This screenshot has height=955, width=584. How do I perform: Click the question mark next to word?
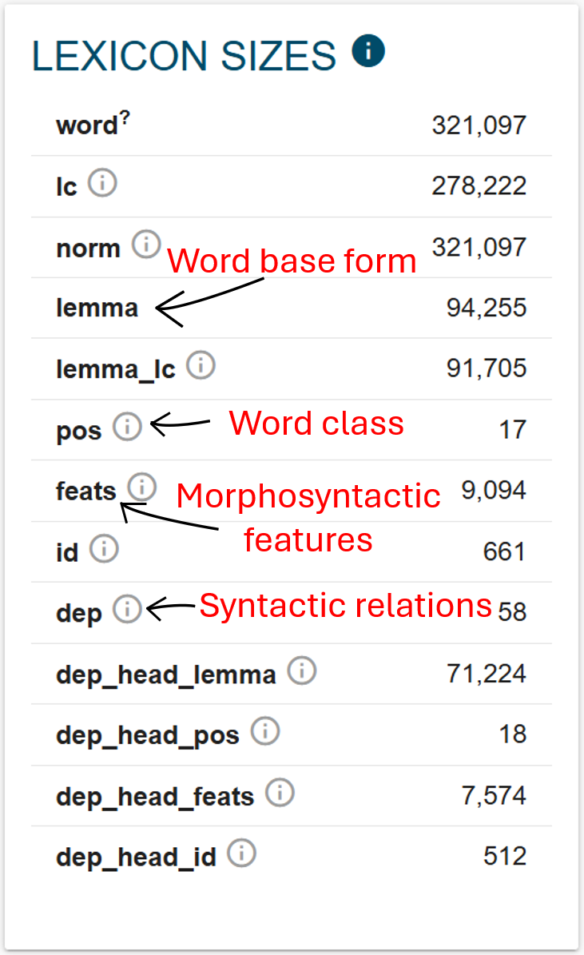[124, 120]
